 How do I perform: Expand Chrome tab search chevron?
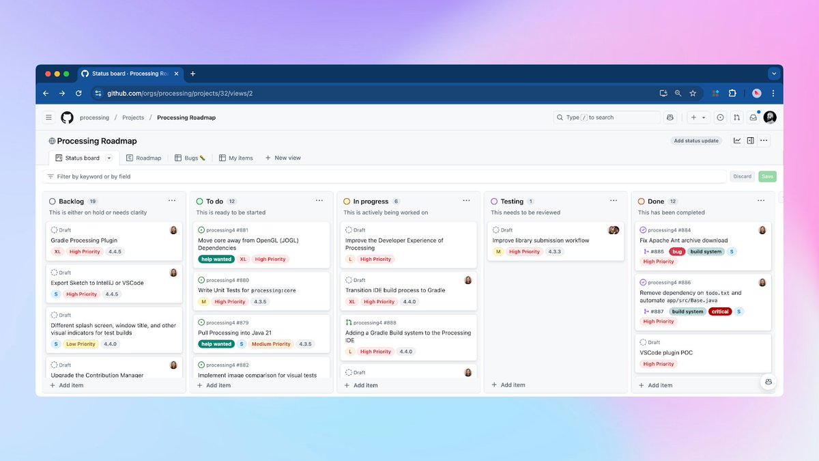click(773, 74)
